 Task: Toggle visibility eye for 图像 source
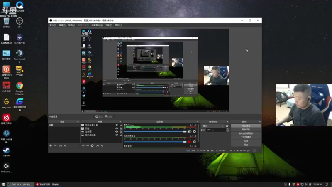pyautogui.click(x=117, y=128)
